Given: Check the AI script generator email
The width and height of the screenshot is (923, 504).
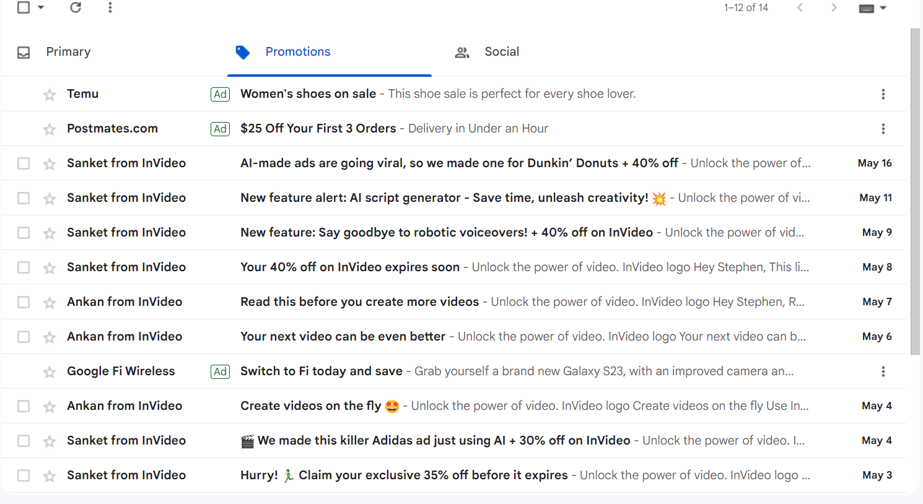Looking at the screenshot, I should (x=24, y=198).
